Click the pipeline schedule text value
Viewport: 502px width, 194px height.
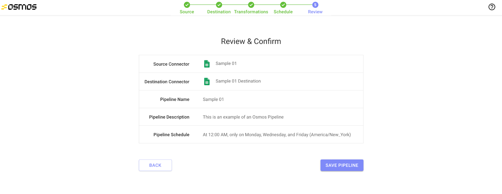[x=276, y=135]
